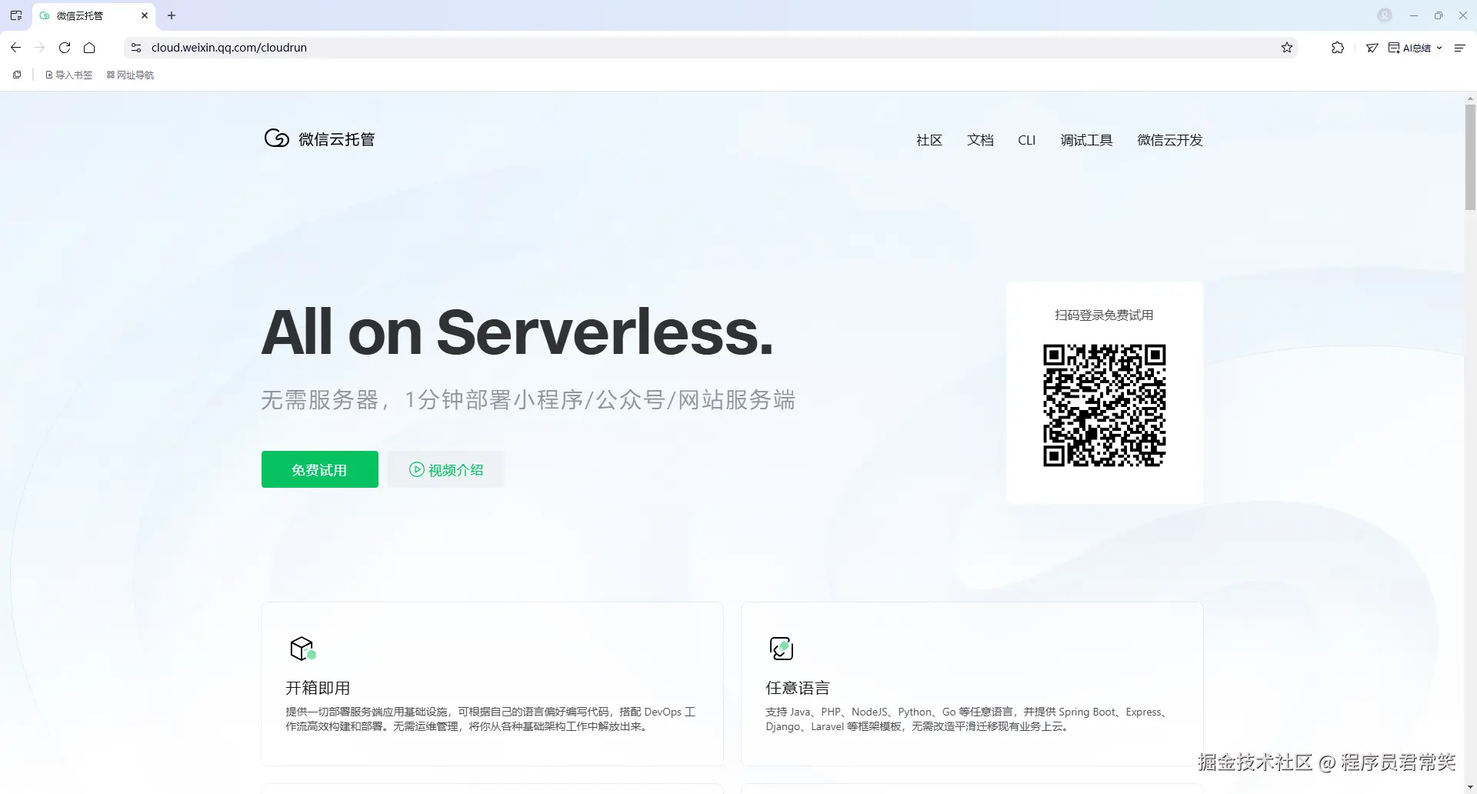This screenshot has width=1477, height=794.
Task: Open a new tab with plus button
Action: pyautogui.click(x=172, y=15)
